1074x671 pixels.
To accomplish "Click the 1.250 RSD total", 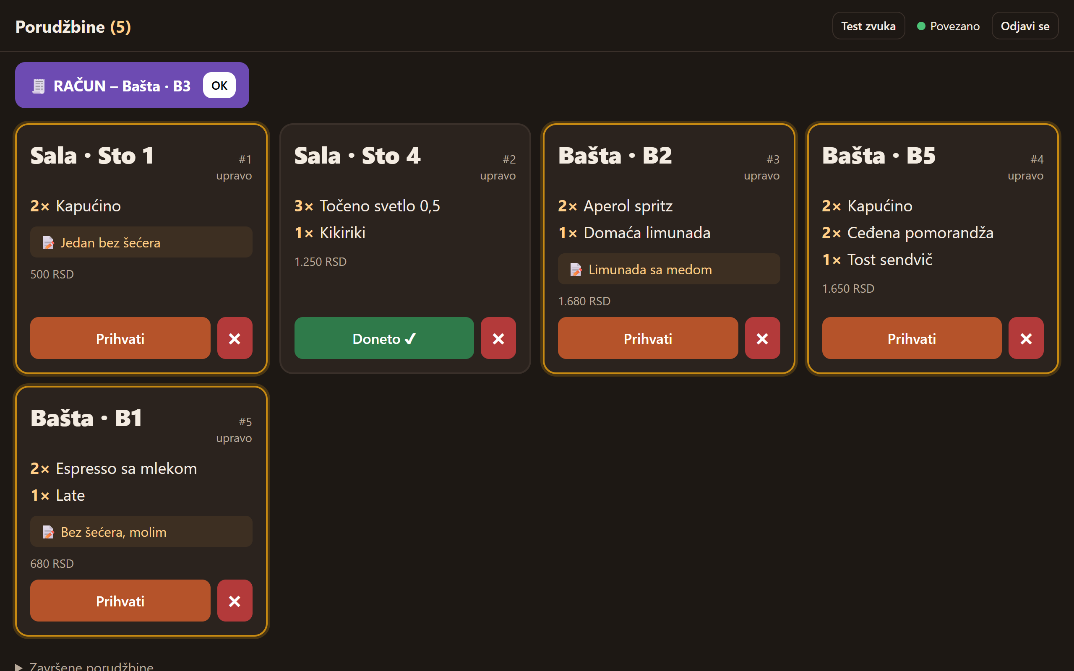I will coord(320,262).
